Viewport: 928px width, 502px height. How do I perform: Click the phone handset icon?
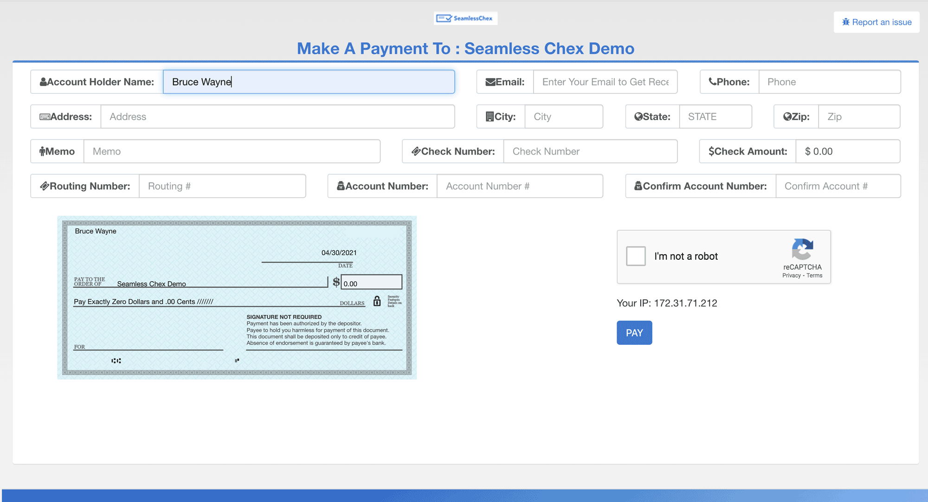coord(712,82)
